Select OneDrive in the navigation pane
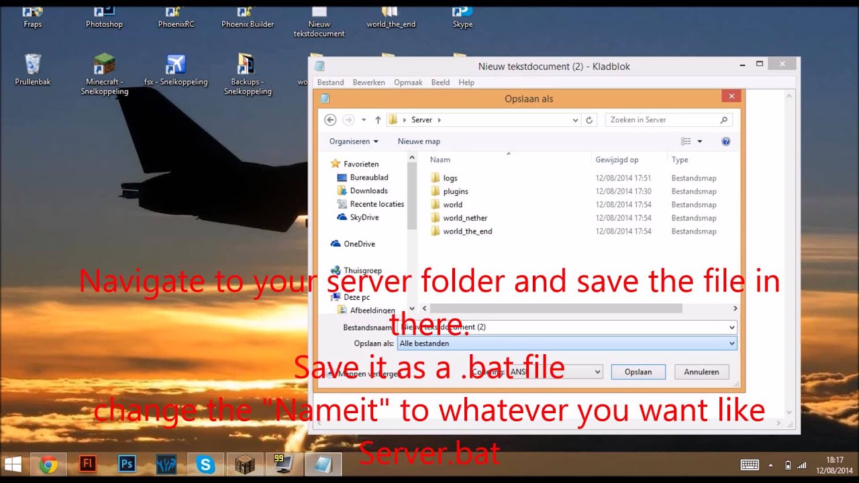The image size is (859, 483). tap(359, 244)
